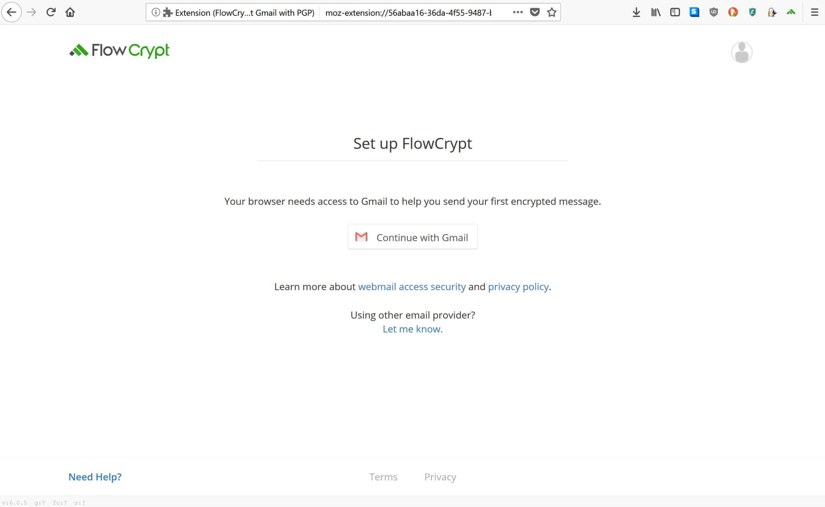Open the FlowCrypt toolbar extension icon

tap(791, 12)
